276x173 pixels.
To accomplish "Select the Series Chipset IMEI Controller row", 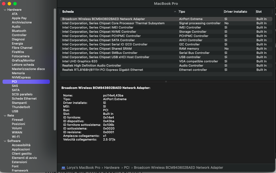I will (x=166, y=27).
